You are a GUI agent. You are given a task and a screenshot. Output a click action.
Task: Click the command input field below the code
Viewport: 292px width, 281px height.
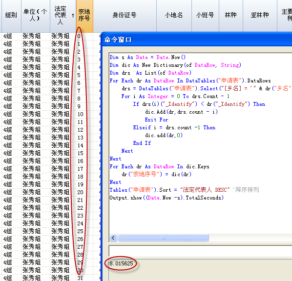[200, 251]
